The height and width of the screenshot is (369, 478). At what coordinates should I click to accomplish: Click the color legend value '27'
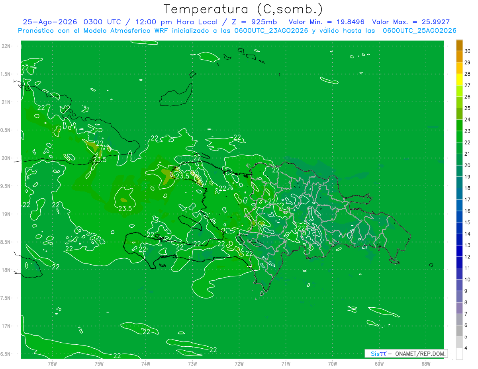(468, 85)
